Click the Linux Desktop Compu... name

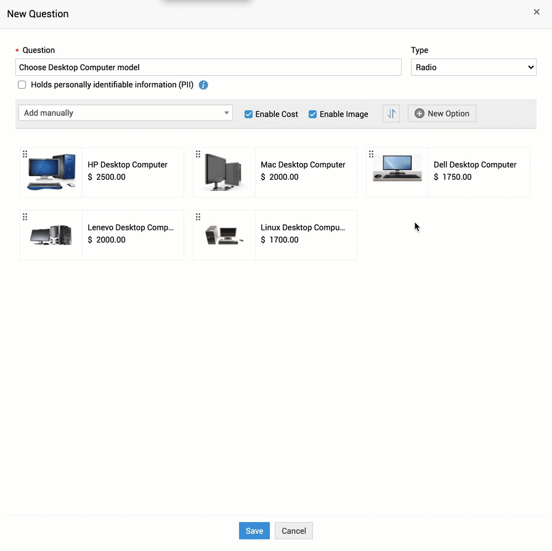point(302,228)
